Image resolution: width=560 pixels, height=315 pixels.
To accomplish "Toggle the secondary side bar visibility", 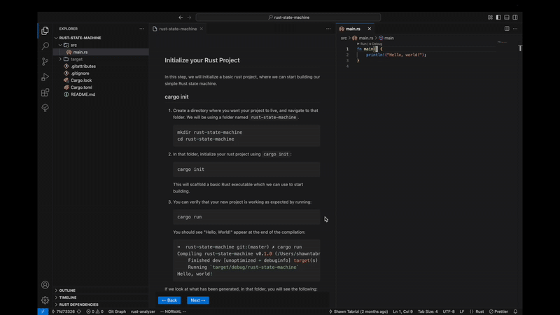I will click(x=515, y=17).
